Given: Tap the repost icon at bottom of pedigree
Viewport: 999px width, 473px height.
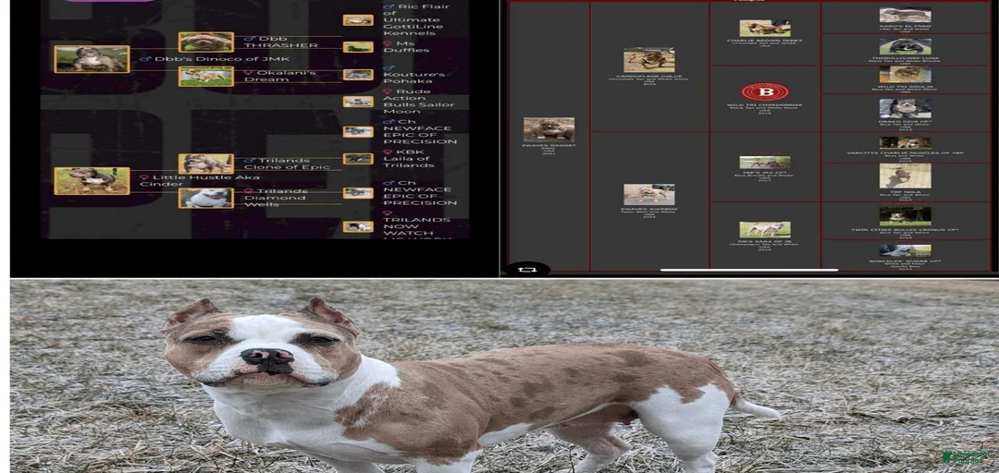Looking at the screenshot, I should [527, 269].
